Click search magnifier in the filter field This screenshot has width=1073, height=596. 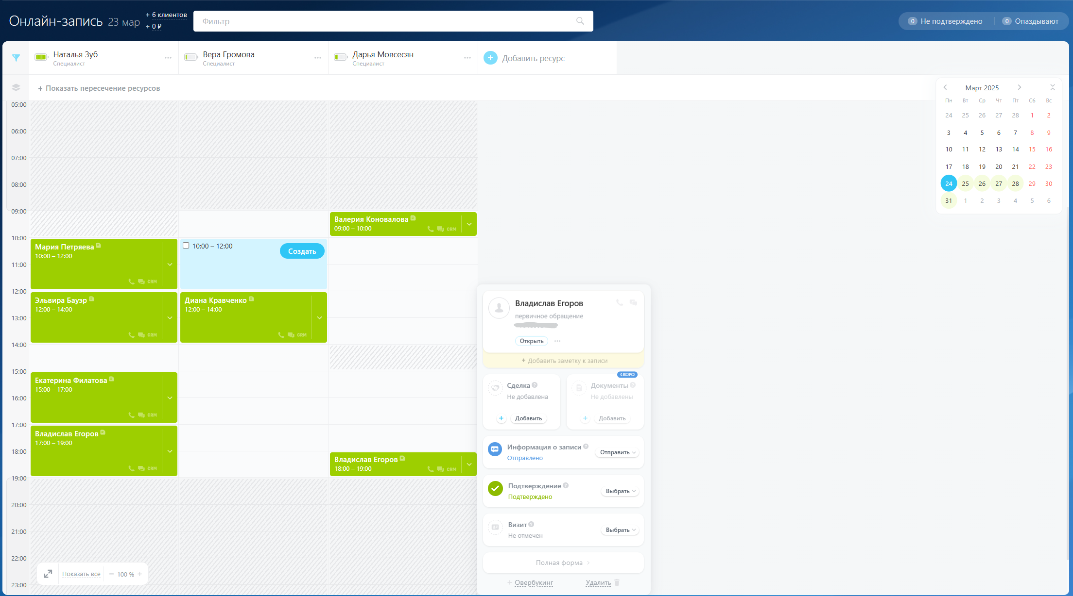point(580,21)
